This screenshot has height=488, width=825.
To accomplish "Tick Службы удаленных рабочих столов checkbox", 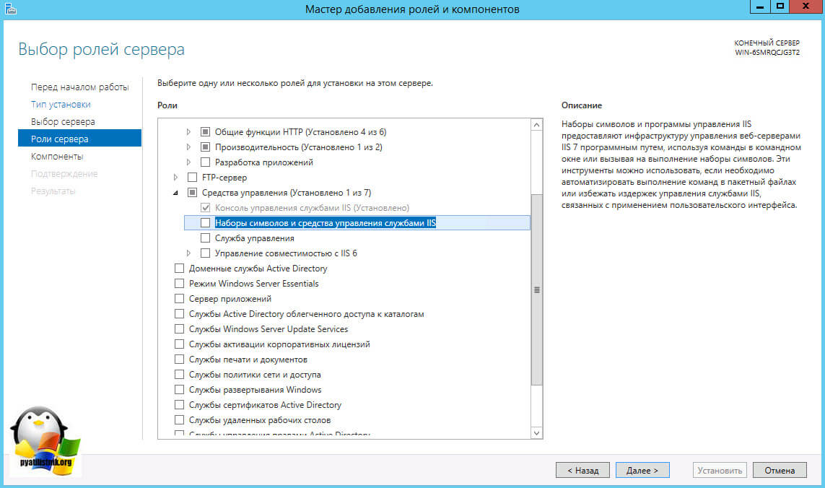I will (179, 420).
